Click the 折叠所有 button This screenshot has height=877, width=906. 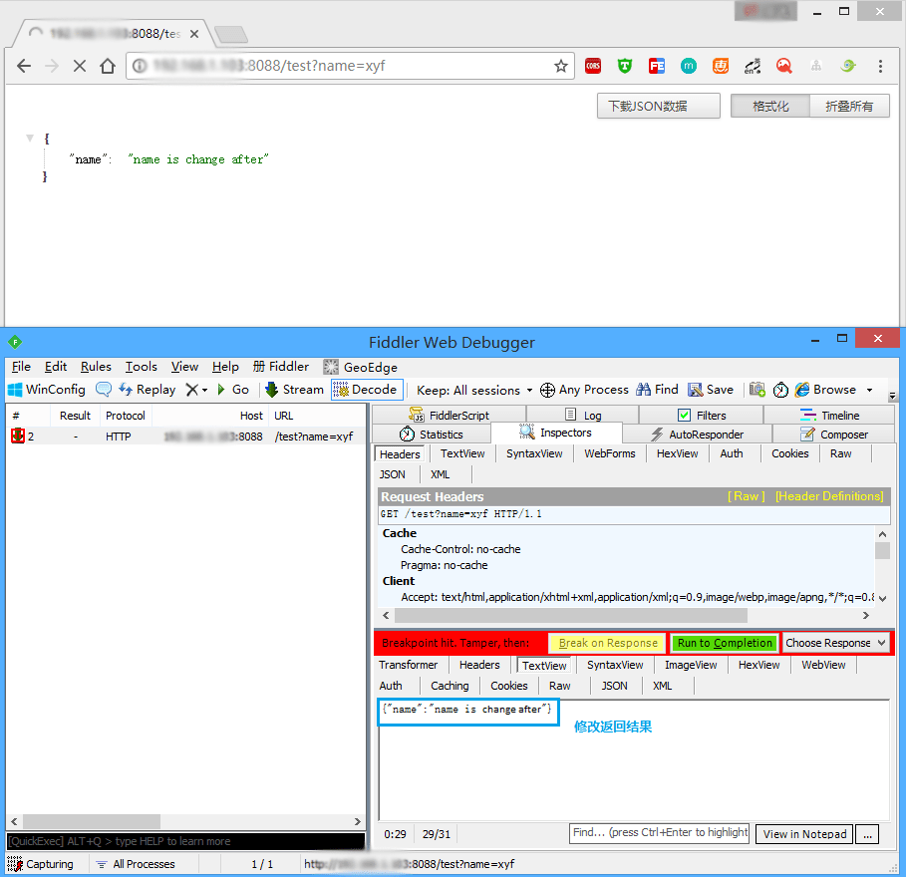tap(849, 106)
